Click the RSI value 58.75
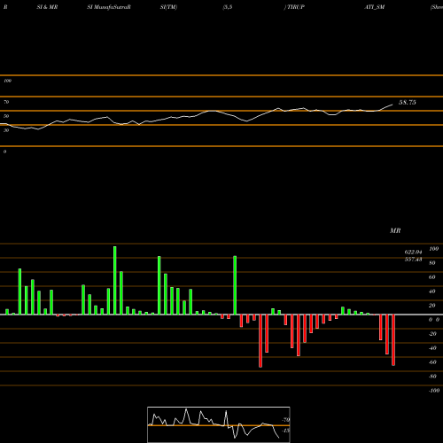Screen dimensions: 443x443 408,103
